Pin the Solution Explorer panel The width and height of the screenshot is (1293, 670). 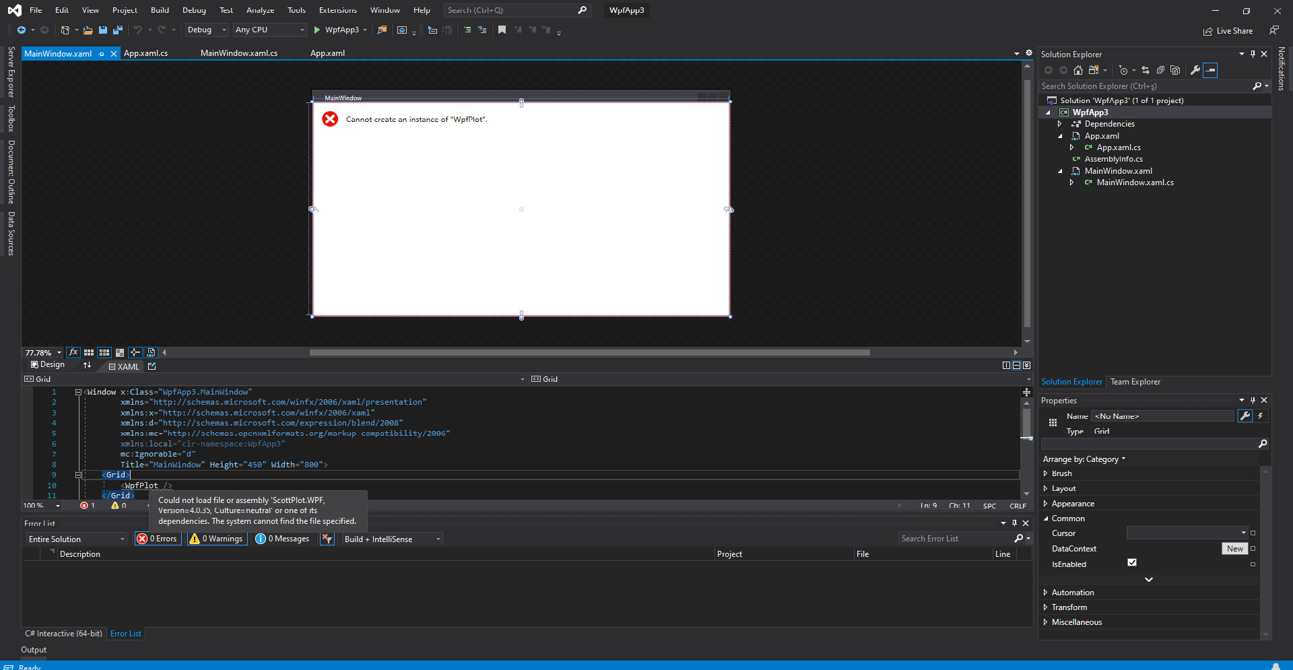(1252, 54)
